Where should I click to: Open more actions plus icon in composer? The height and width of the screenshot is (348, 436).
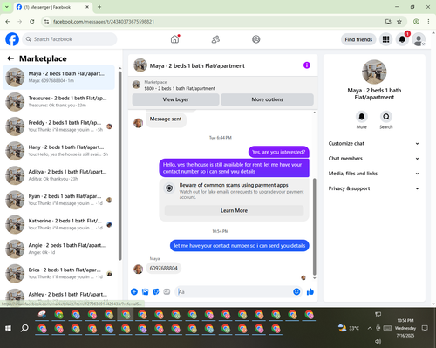coord(134,291)
